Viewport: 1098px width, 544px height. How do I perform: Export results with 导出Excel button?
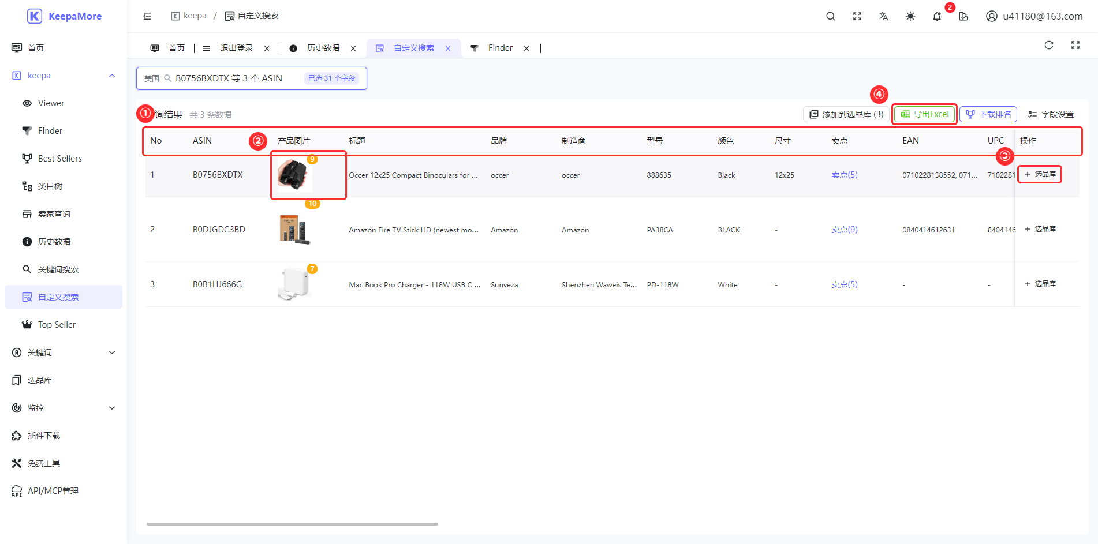(x=925, y=114)
